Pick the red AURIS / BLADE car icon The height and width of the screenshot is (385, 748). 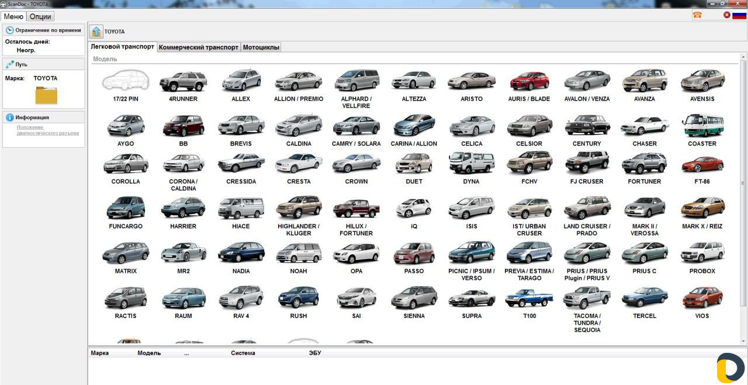(x=529, y=81)
